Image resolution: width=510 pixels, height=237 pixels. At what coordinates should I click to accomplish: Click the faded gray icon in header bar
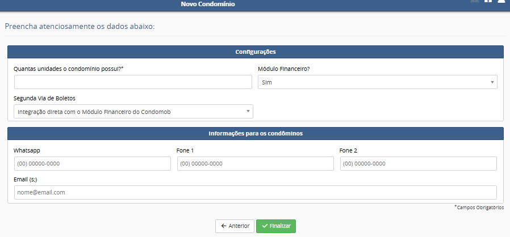click(x=475, y=2)
